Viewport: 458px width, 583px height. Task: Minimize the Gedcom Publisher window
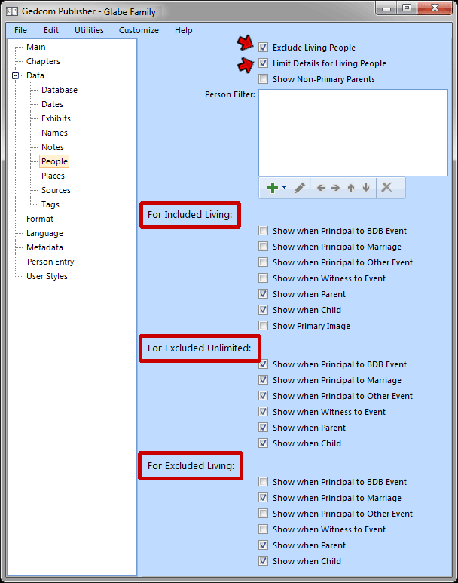point(386,8)
